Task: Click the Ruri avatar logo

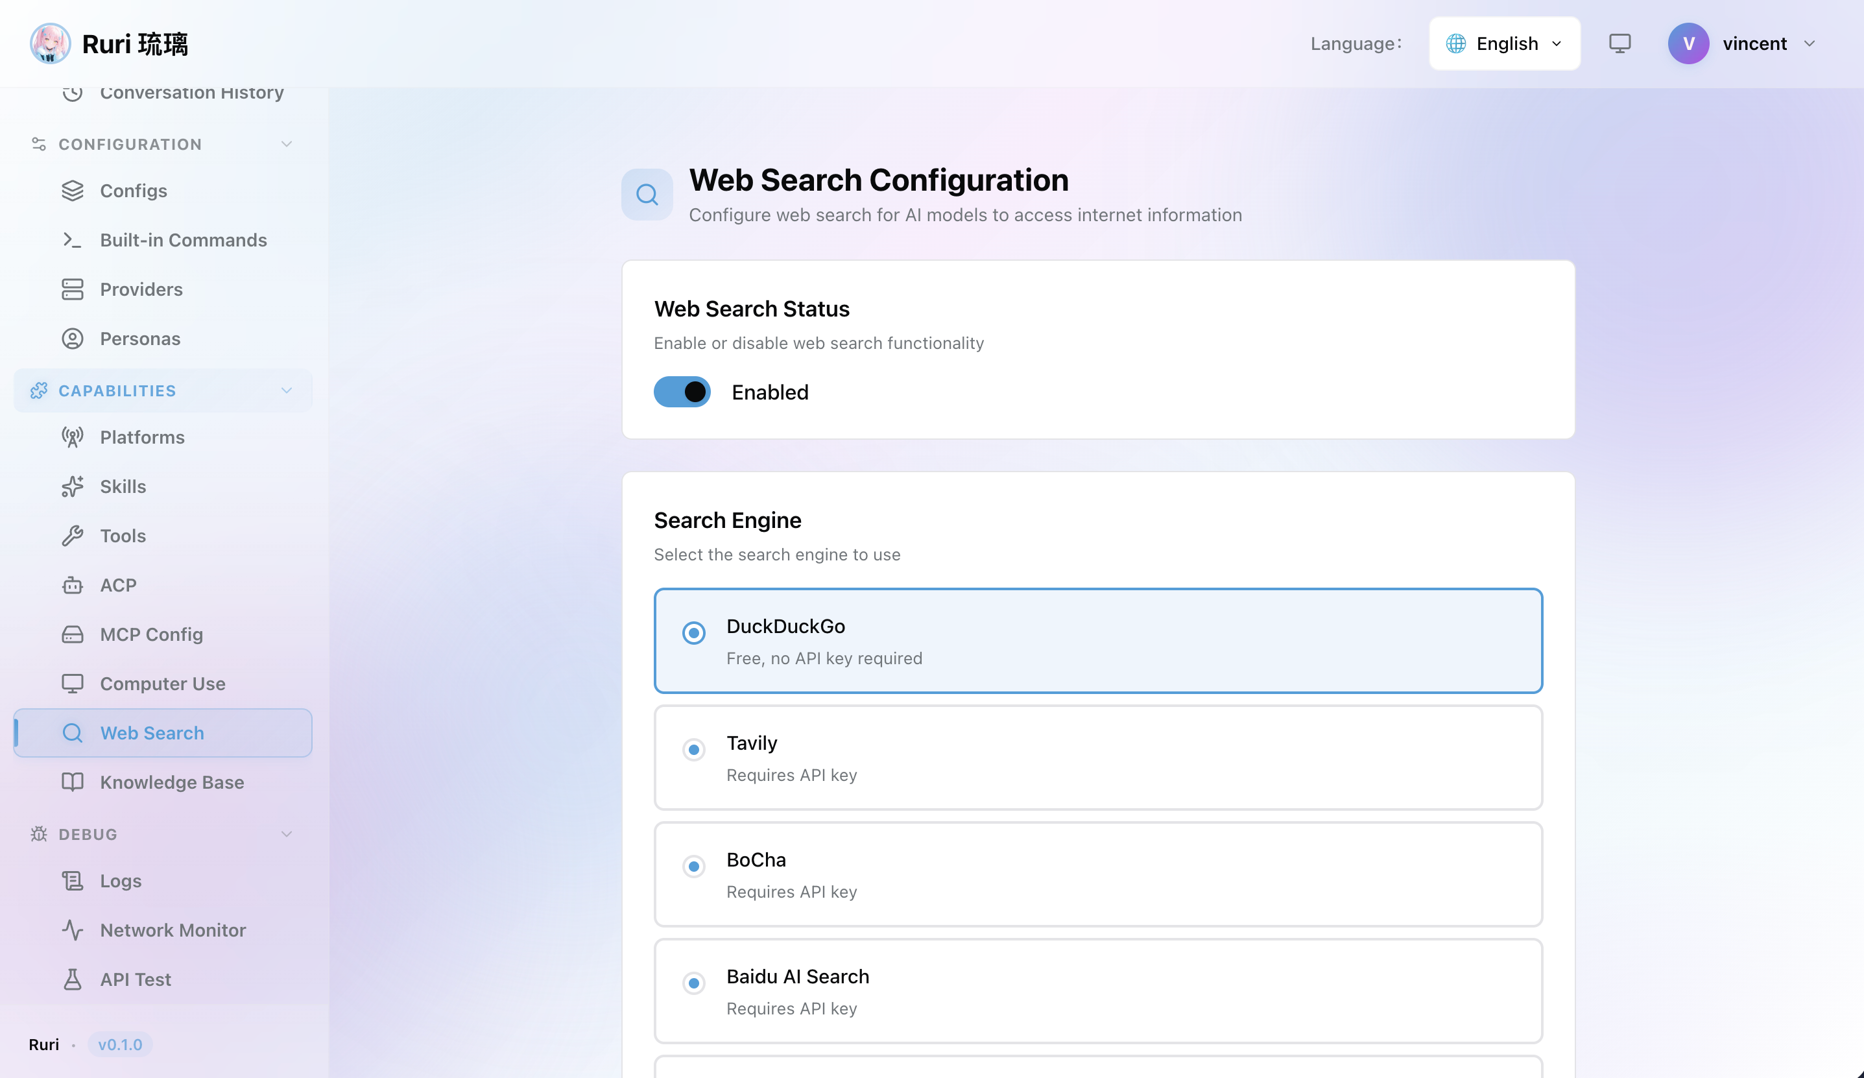Action: (51, 43)
